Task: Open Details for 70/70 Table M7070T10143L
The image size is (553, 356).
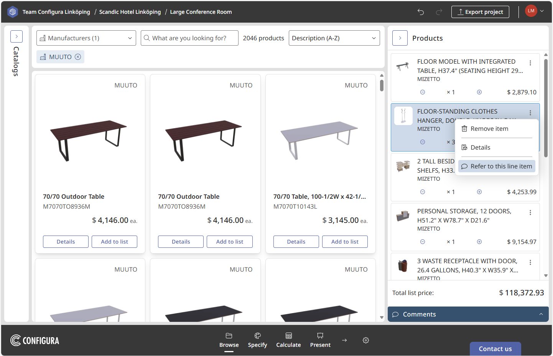Action: [x=296, y=242]
